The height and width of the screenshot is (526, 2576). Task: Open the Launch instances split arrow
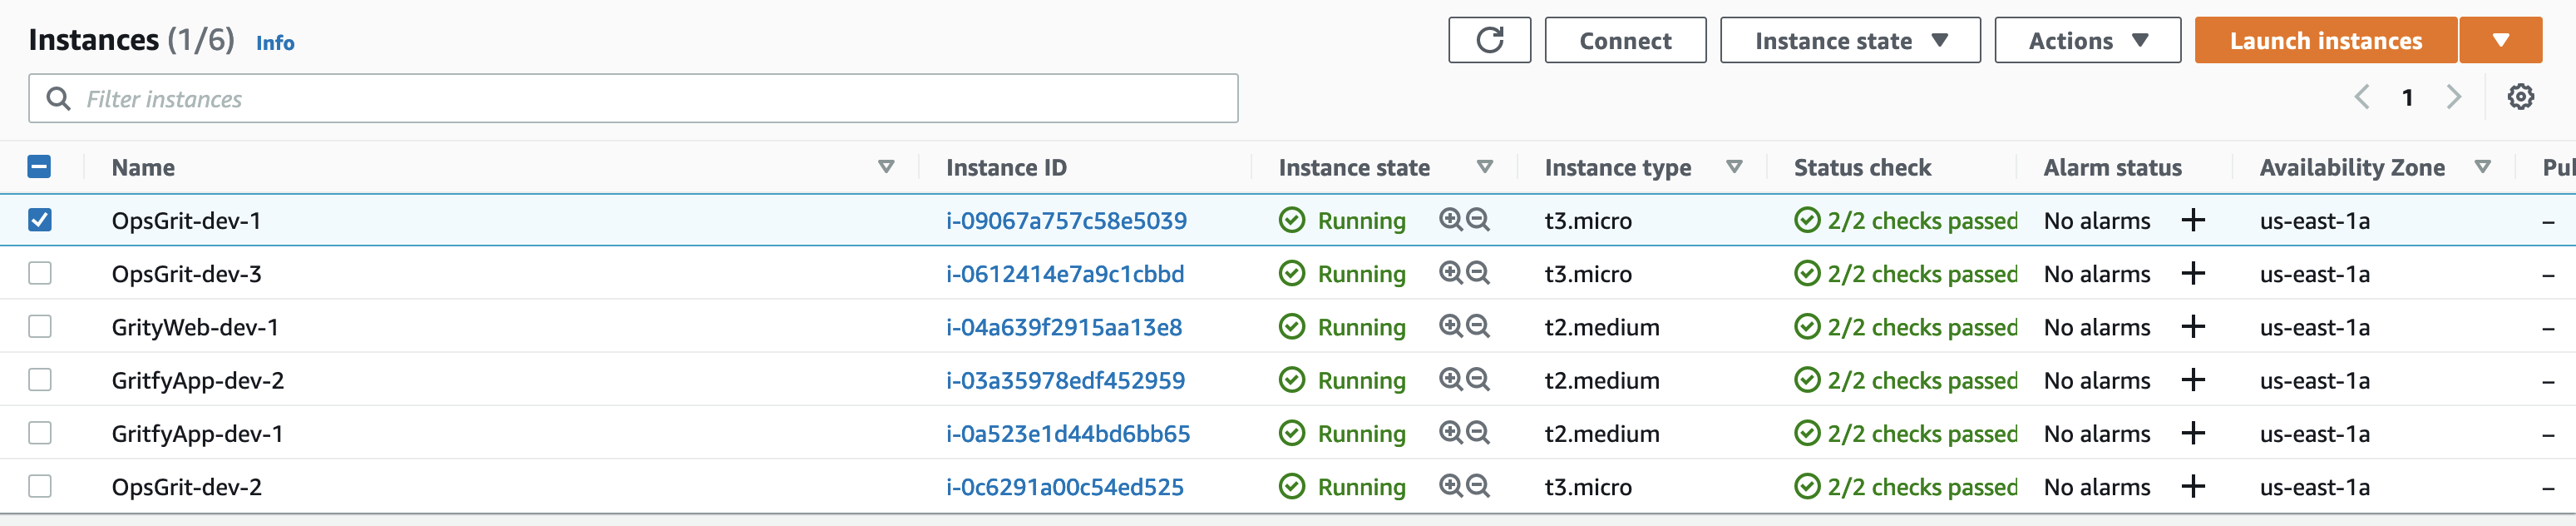pyautogui.click(x=2500, y=40)
